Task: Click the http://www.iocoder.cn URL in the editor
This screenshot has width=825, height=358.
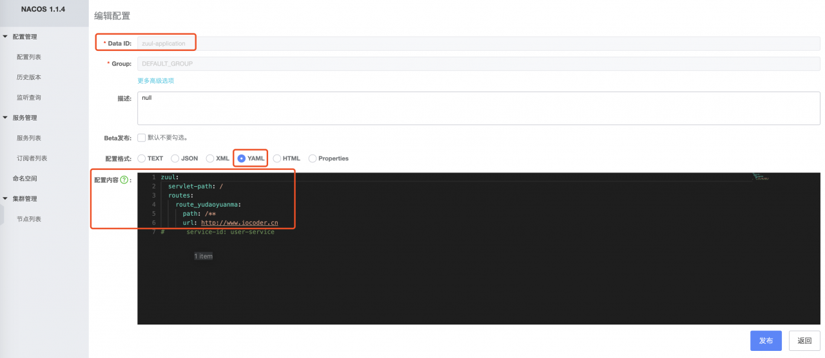Action: tap(239, 223)
